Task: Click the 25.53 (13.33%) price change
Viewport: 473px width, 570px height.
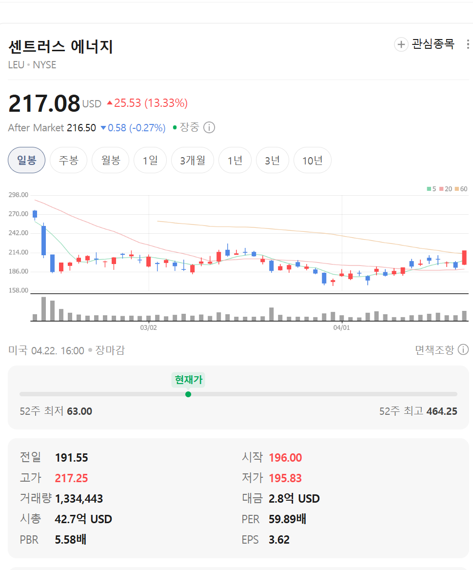Action: coord(151,103)
